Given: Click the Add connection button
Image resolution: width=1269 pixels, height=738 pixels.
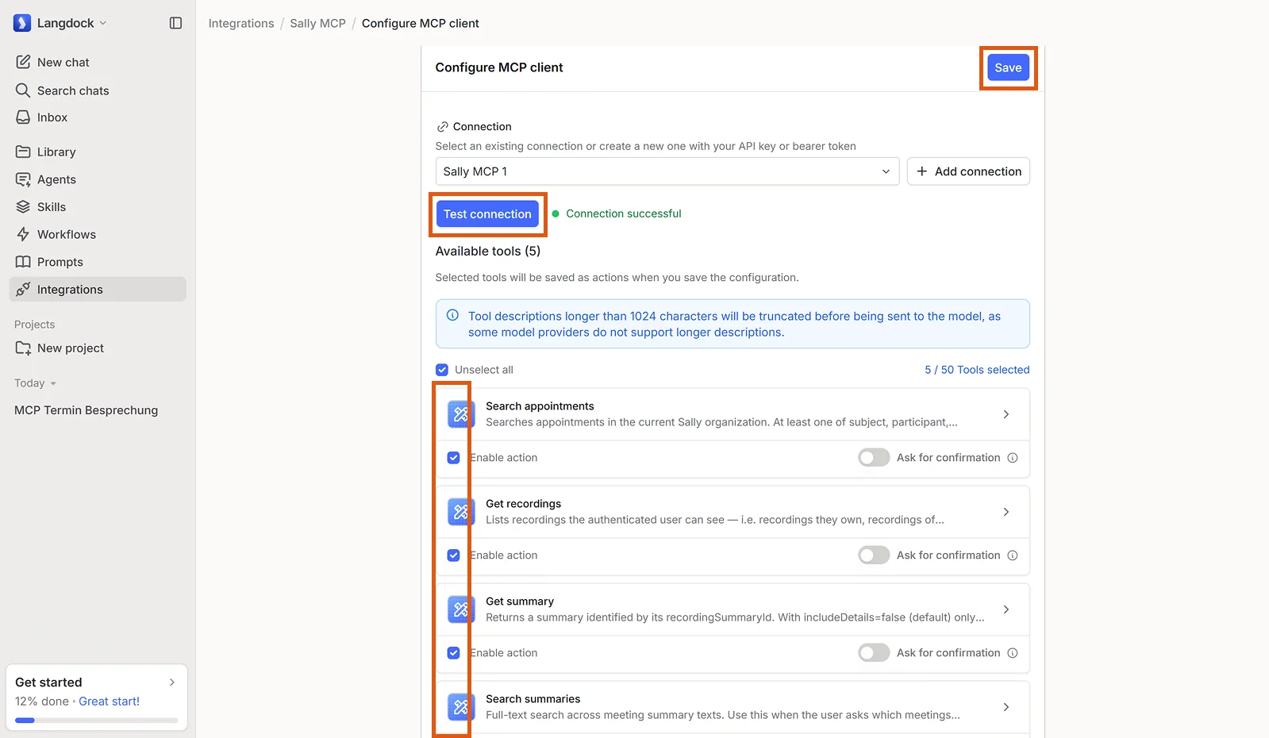Looking at the screenshot, I should coord(968,171).
